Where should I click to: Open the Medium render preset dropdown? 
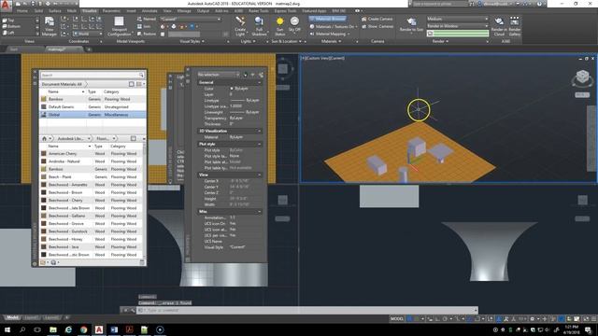(x=457, y=19)
